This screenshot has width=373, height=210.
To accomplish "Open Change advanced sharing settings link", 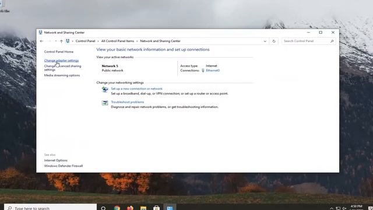I will click(62, 68).
